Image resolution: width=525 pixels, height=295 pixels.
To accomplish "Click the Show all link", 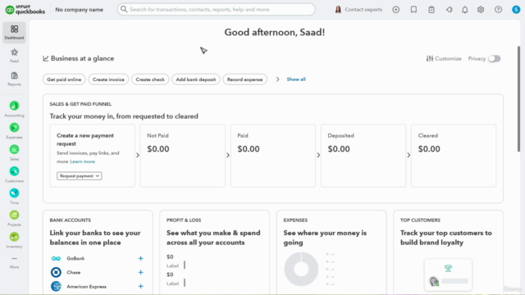I will 296,79.
